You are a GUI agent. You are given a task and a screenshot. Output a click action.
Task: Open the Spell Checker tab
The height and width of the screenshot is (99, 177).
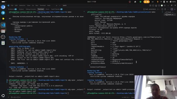click(x=57, y=9)
